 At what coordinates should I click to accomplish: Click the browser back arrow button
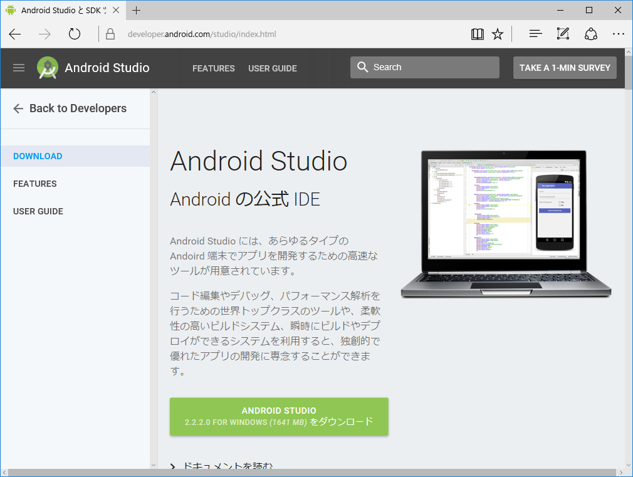tap(15, 34)
